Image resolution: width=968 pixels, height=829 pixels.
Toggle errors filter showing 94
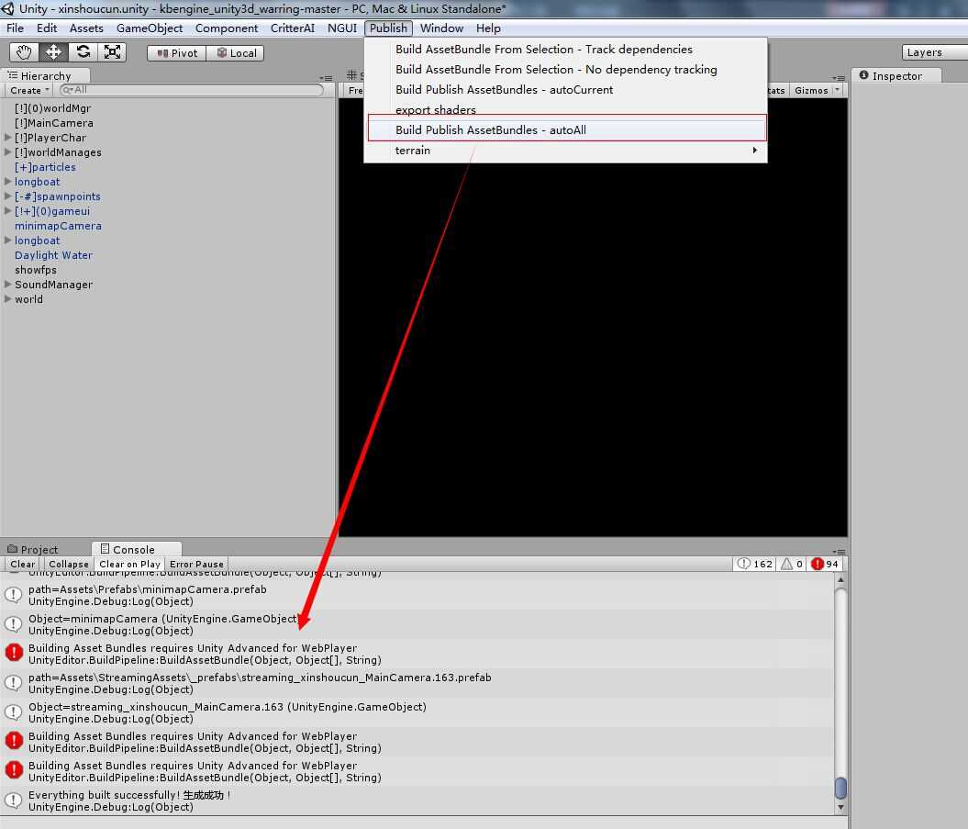coord(825,564)
